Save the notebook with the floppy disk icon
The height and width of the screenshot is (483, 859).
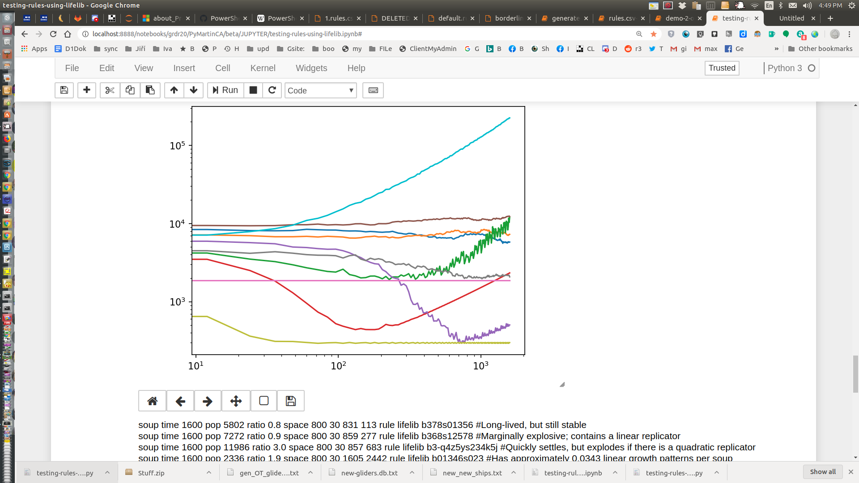(x=64, y=90)
